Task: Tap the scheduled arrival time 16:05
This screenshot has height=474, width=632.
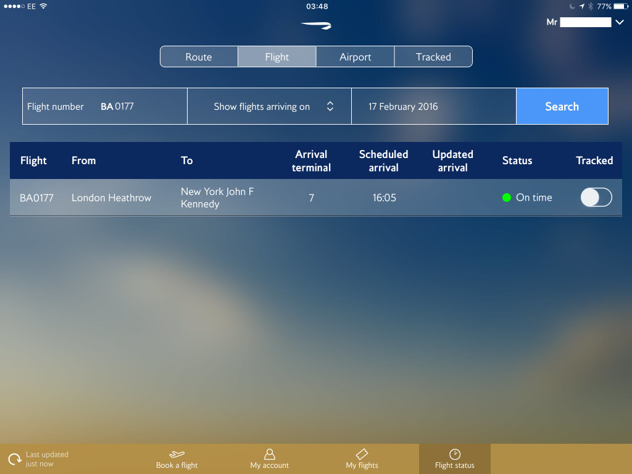Action: [384, 198]
